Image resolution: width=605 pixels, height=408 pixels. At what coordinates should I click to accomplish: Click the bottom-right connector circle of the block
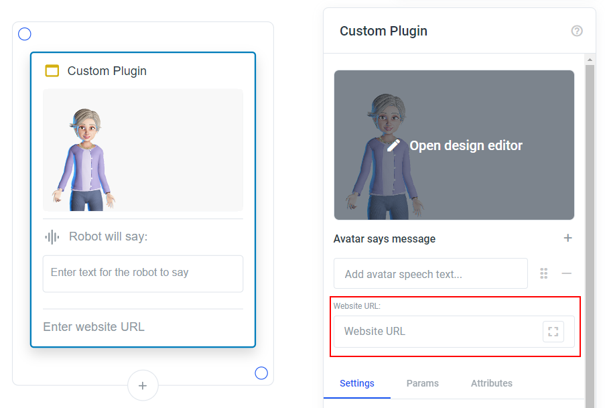point(261,373)
